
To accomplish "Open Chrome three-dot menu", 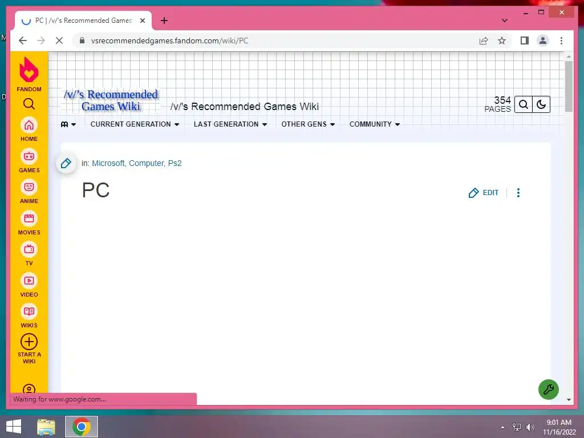I will tap(561, 40).
